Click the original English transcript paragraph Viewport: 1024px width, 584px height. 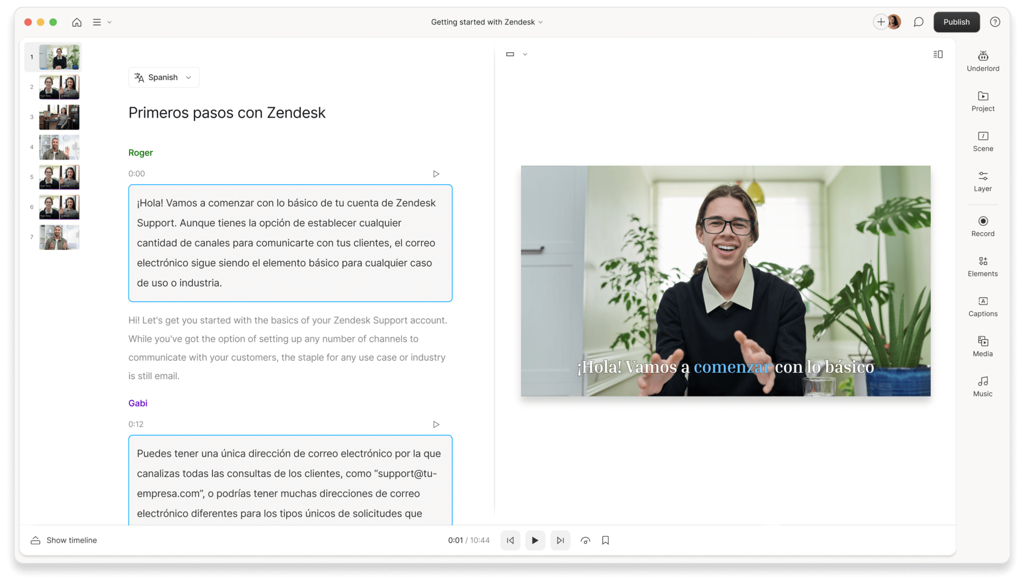point(289,348)
